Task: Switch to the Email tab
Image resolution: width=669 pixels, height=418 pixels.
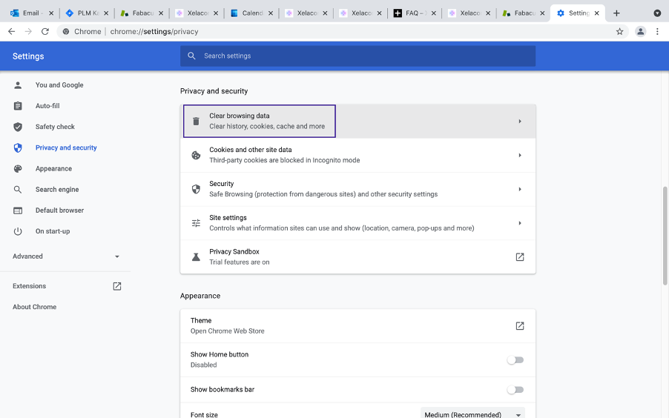Action: [30, 13]
